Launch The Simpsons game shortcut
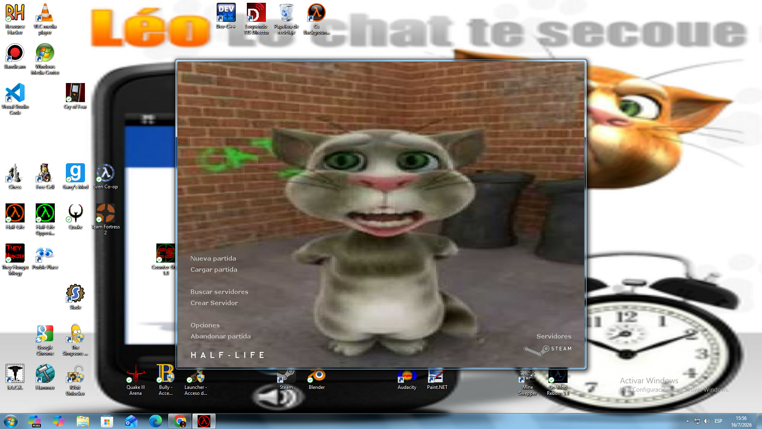The height and width of the screenshot is (429, 762). (x=75, y=340)
